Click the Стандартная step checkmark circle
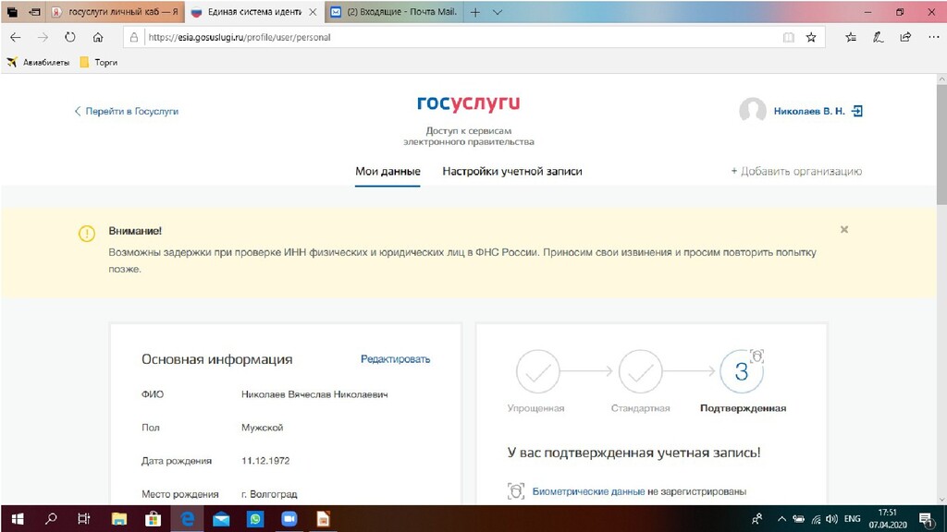Image resolution: width=947 pixels, height=532 pixels. pos(640,371)
